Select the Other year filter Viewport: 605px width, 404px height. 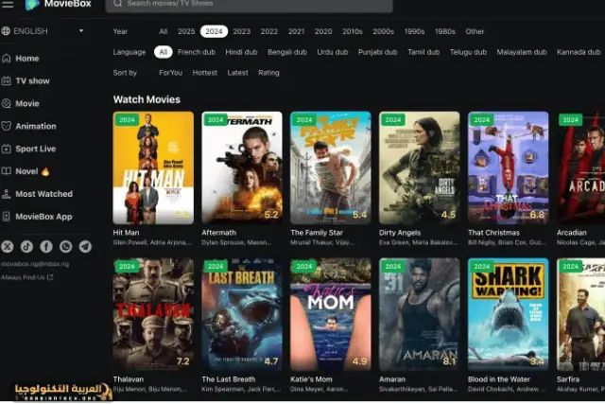pos(475,31)
